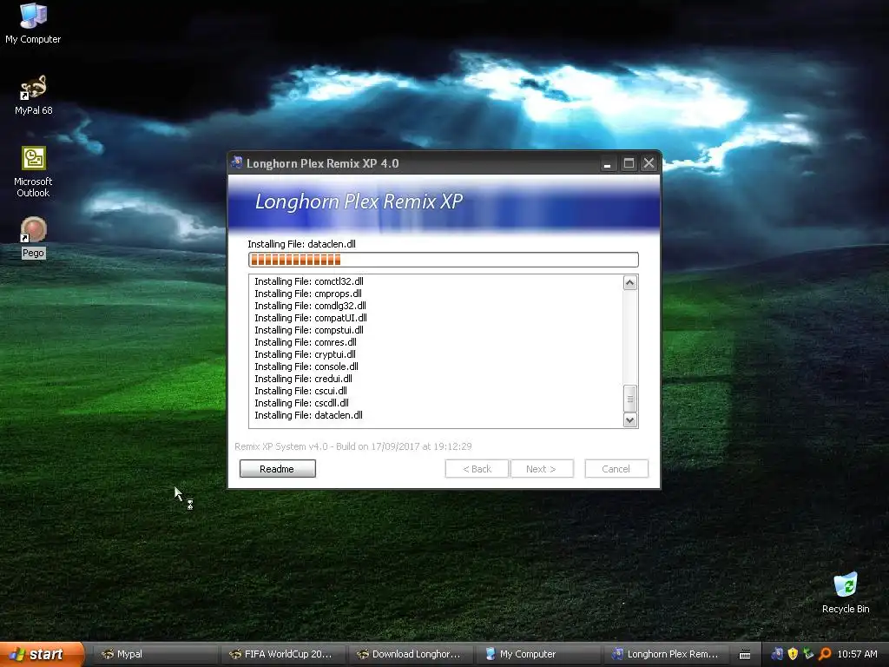Select Longhorn Plex Remix taskbar button
The width and height of the screenshot is (889, 667).
(x=664, y=654)
